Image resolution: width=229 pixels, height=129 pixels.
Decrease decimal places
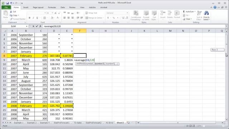click(x=127, y=18)
